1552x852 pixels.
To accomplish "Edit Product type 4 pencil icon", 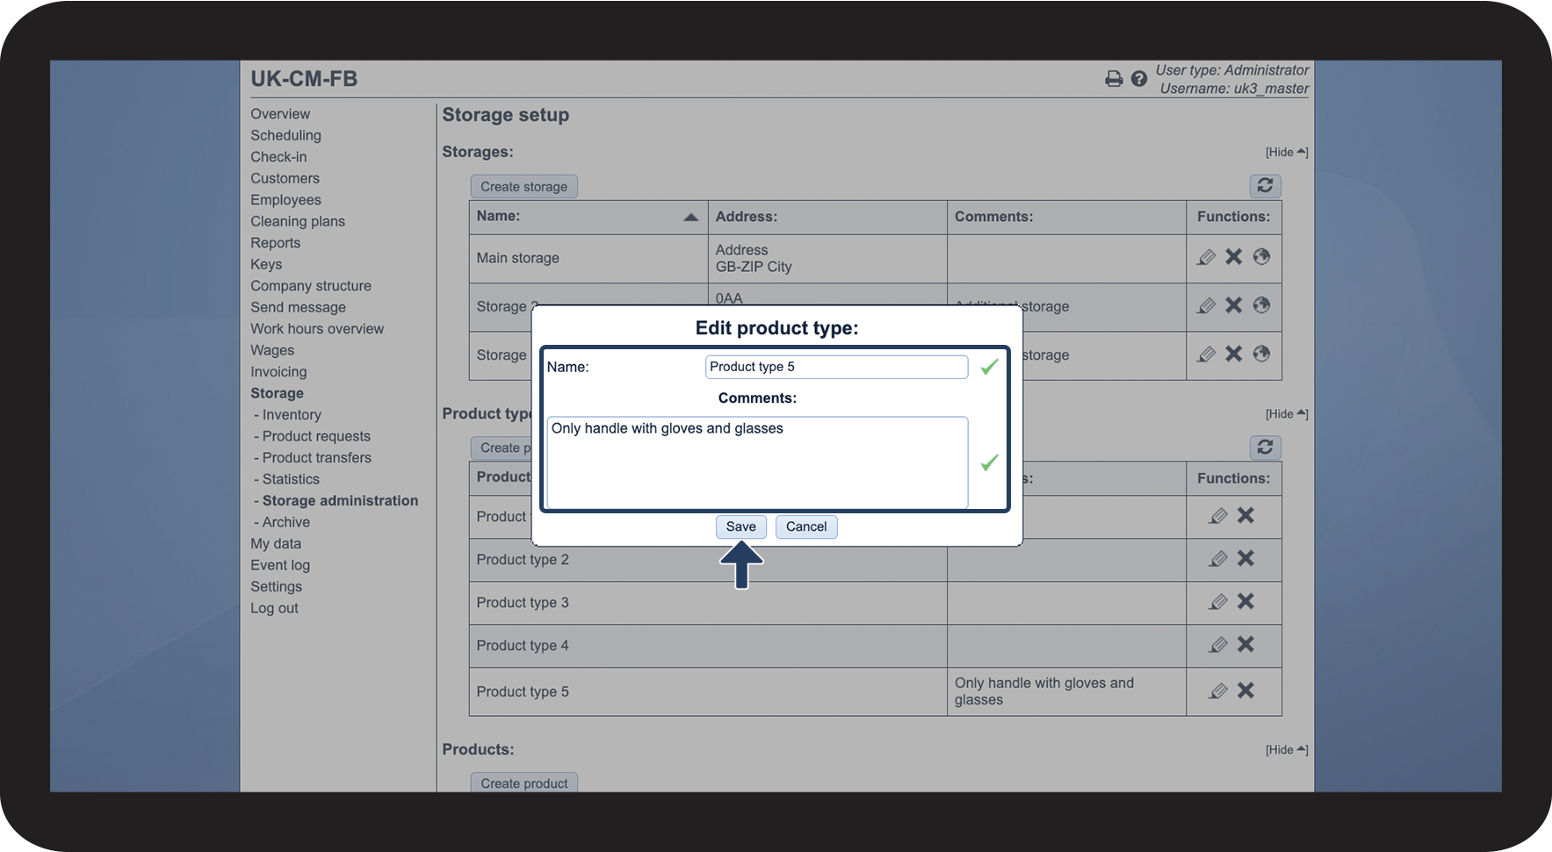I will pyautogui.click(x=1218, y=645).
